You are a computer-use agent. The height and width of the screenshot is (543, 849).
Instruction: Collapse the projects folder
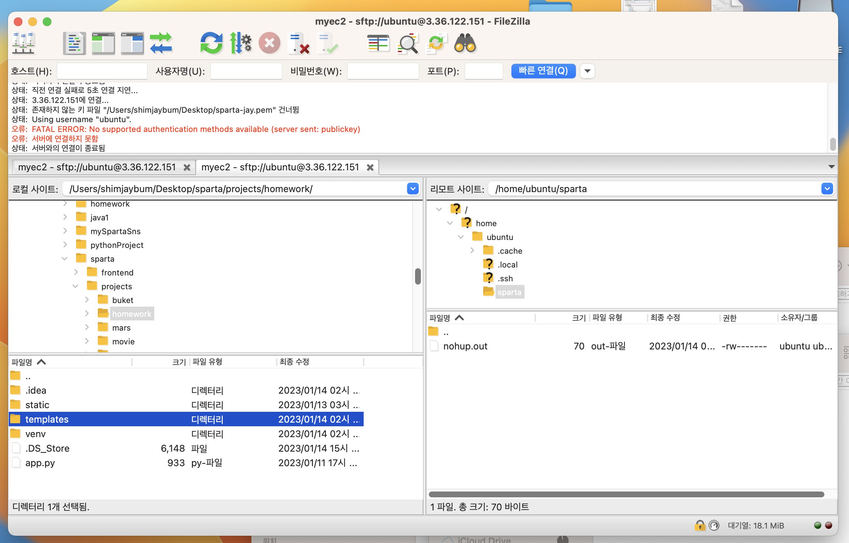click(75, 286)
